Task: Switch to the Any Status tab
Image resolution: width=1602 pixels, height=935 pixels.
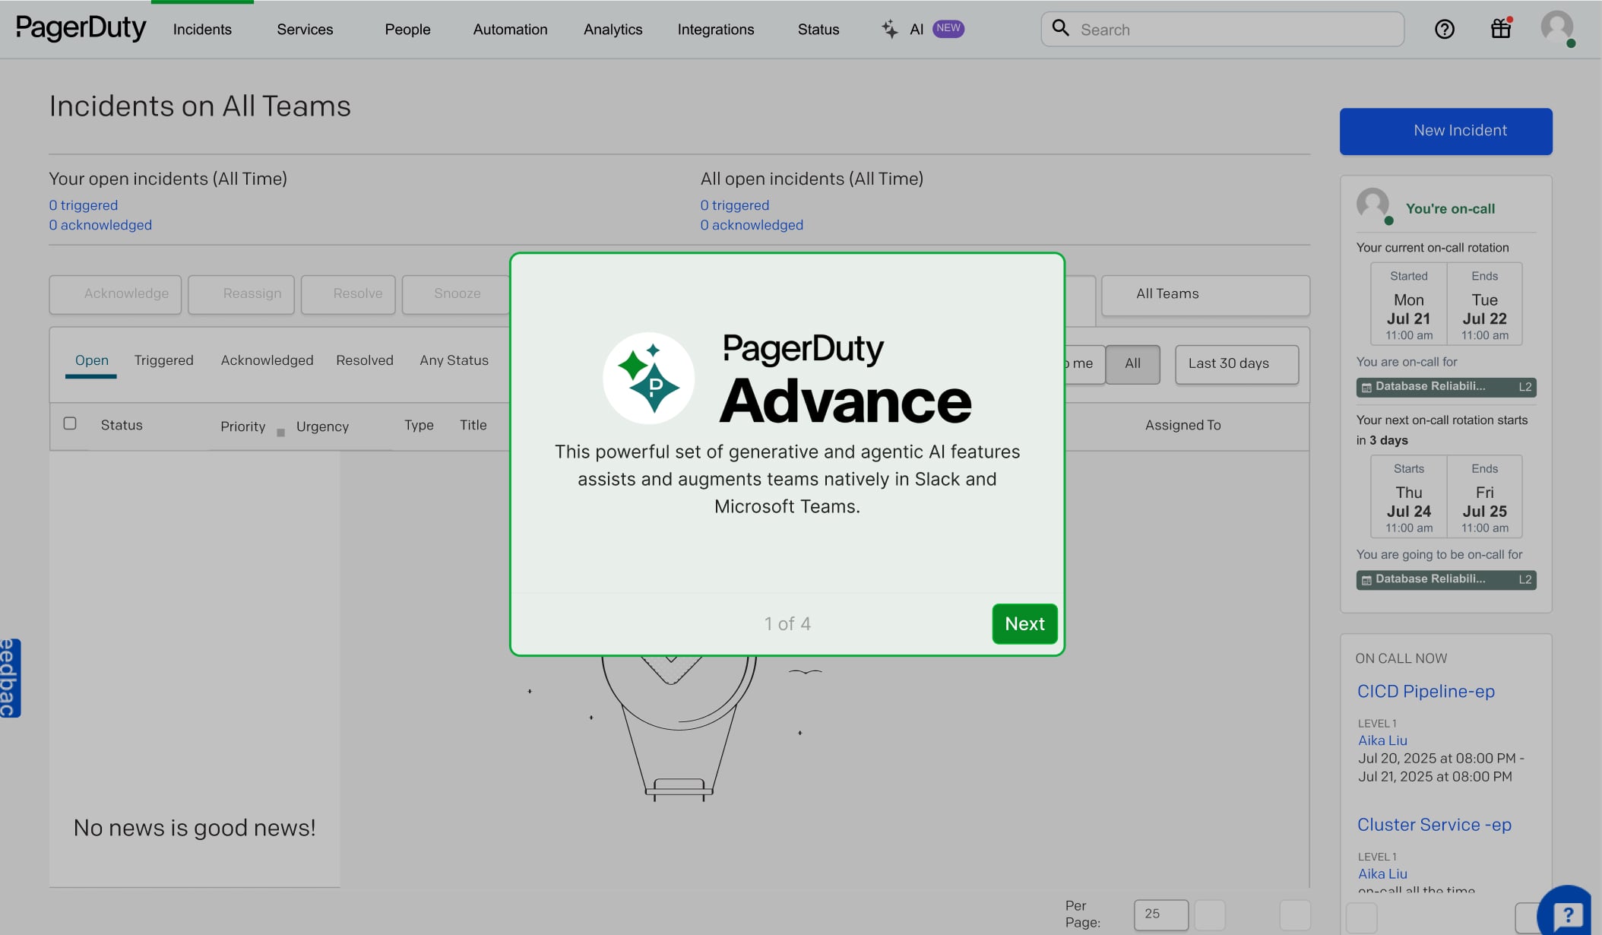Action: (x=454, y=360)
